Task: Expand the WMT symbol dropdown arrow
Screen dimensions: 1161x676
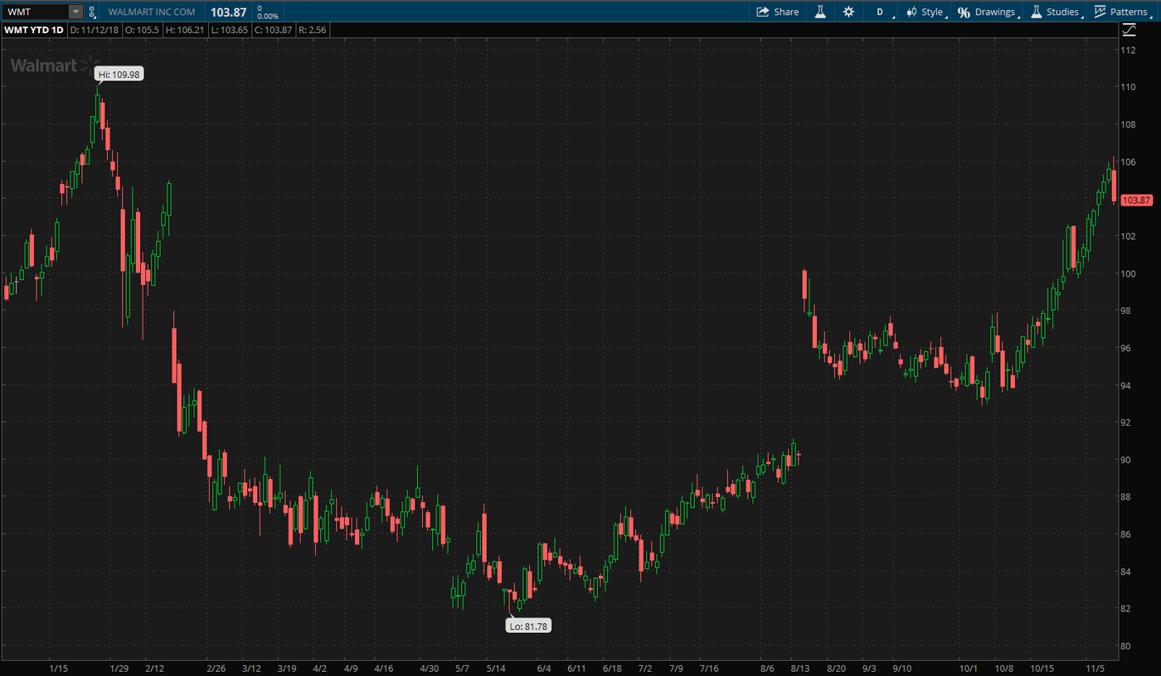Action: point(75,12)
